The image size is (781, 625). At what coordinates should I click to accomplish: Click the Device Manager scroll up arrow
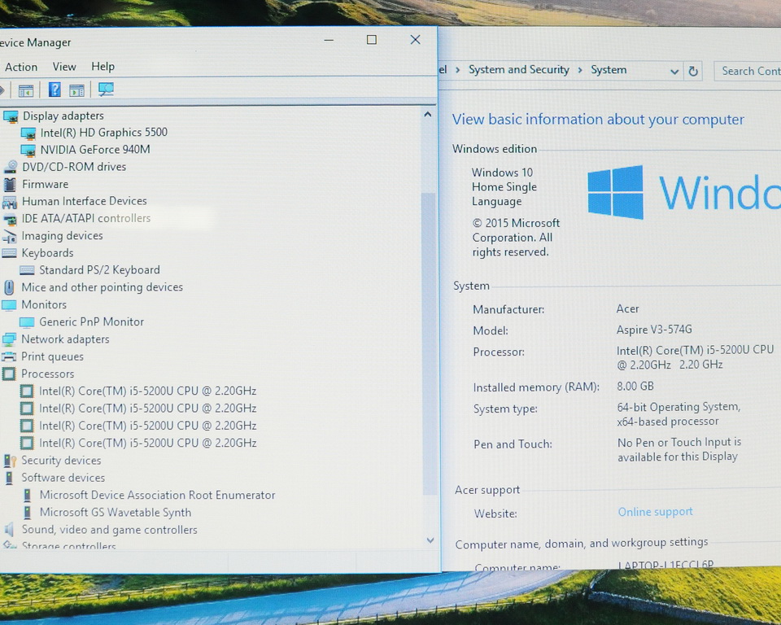[427, 115]
